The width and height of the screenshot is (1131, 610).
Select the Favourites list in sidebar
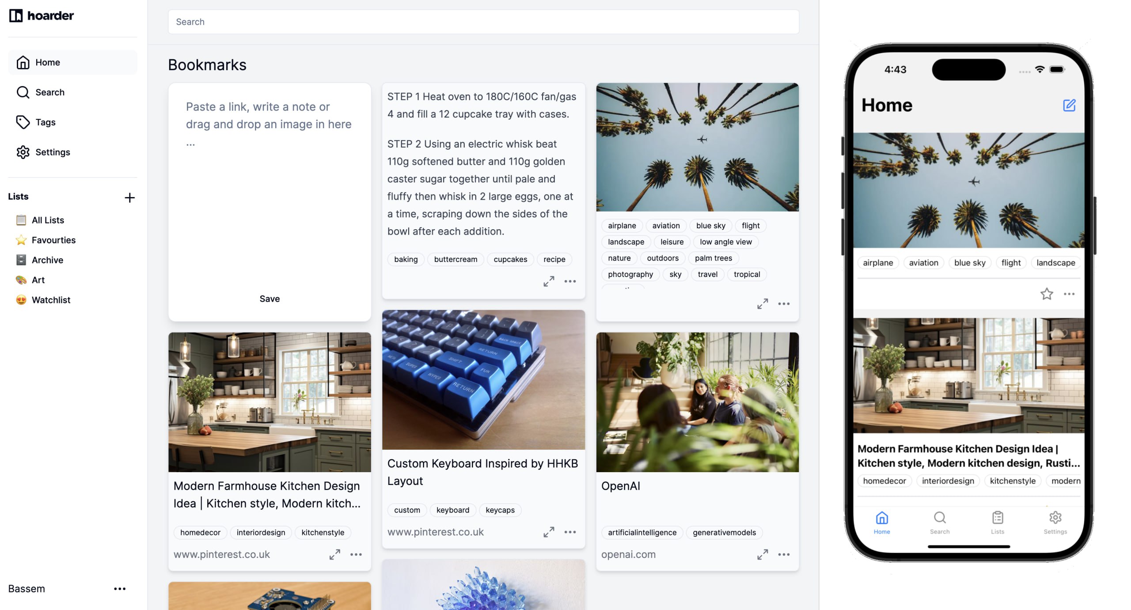coord(53,240)
